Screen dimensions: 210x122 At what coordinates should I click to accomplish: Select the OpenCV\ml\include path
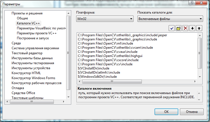click(x=105, y=43)
